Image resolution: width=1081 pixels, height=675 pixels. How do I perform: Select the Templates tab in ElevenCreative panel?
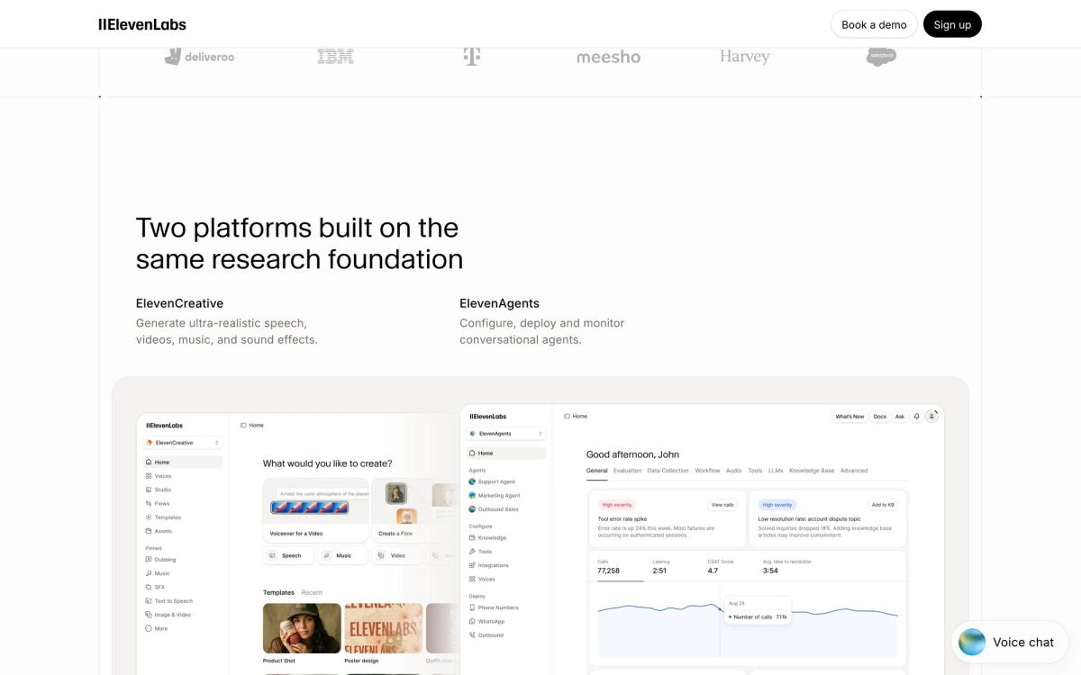pos(278,593)
